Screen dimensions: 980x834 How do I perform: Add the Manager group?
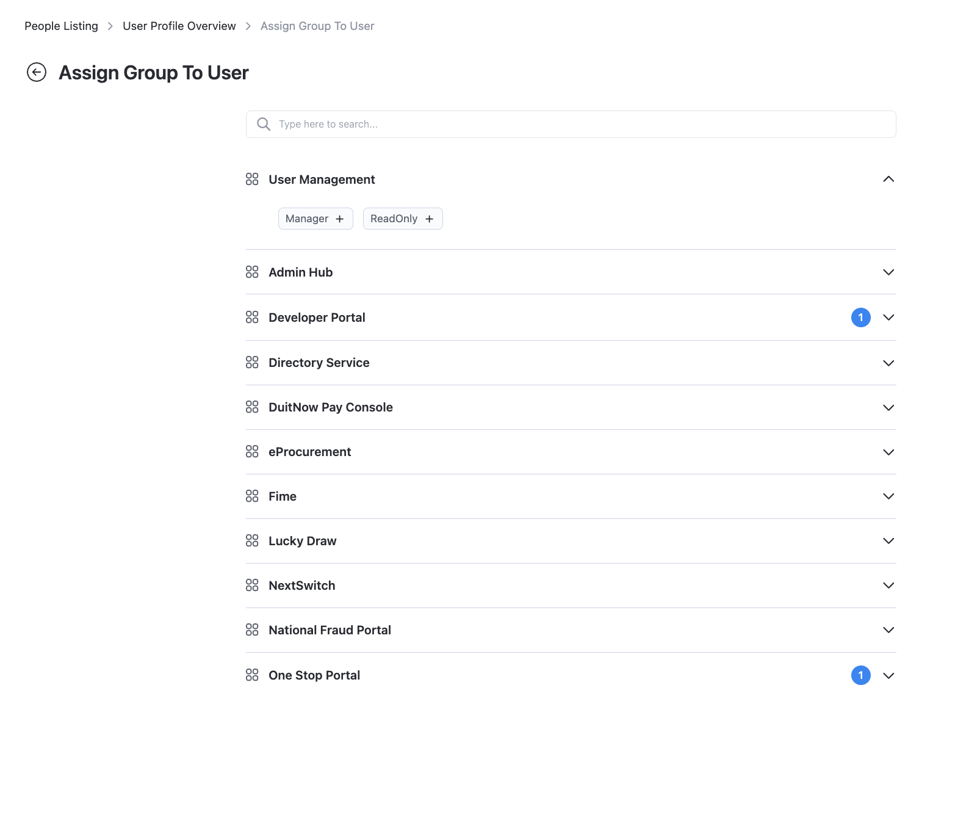[315, 219]
